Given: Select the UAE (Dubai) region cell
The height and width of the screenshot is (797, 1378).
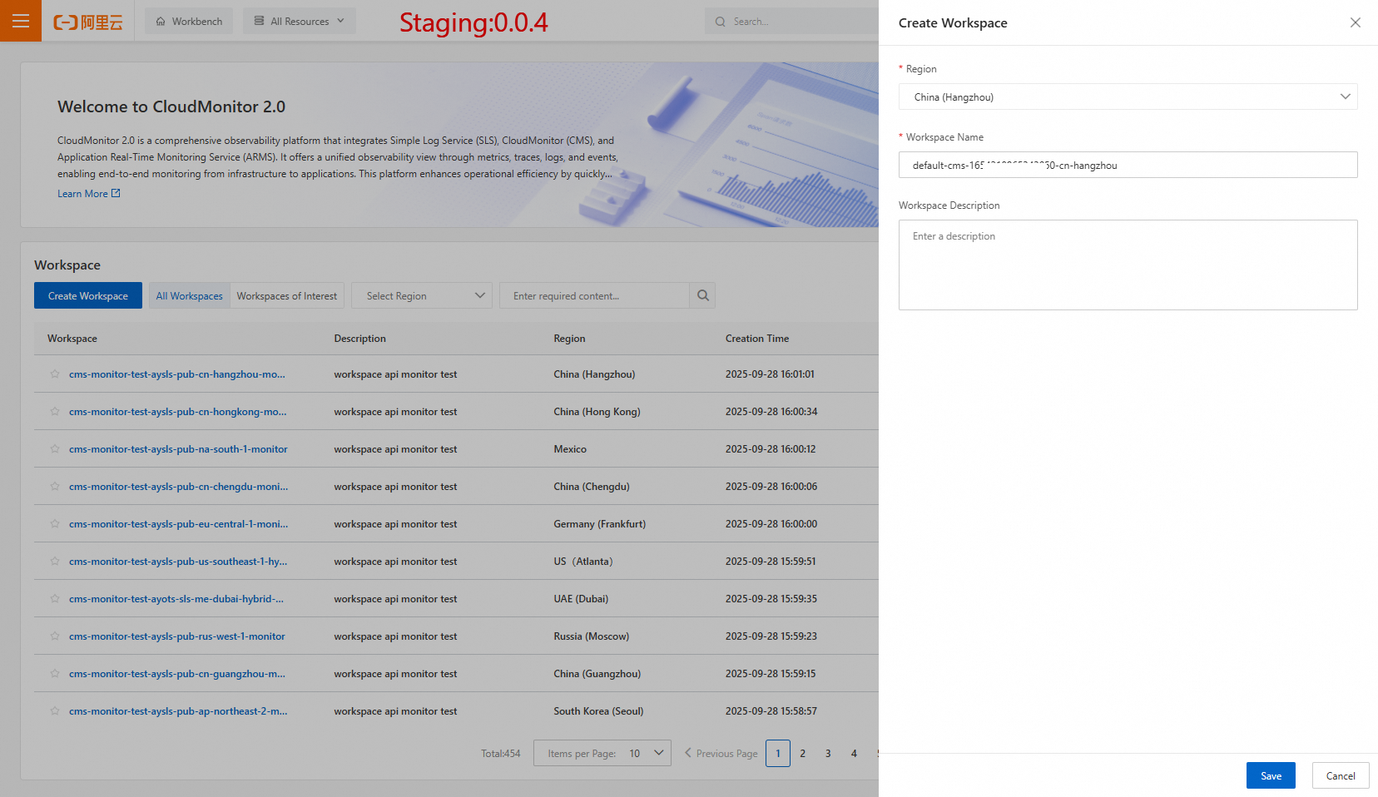Looking at the screenshot, I should pos(581,599).
